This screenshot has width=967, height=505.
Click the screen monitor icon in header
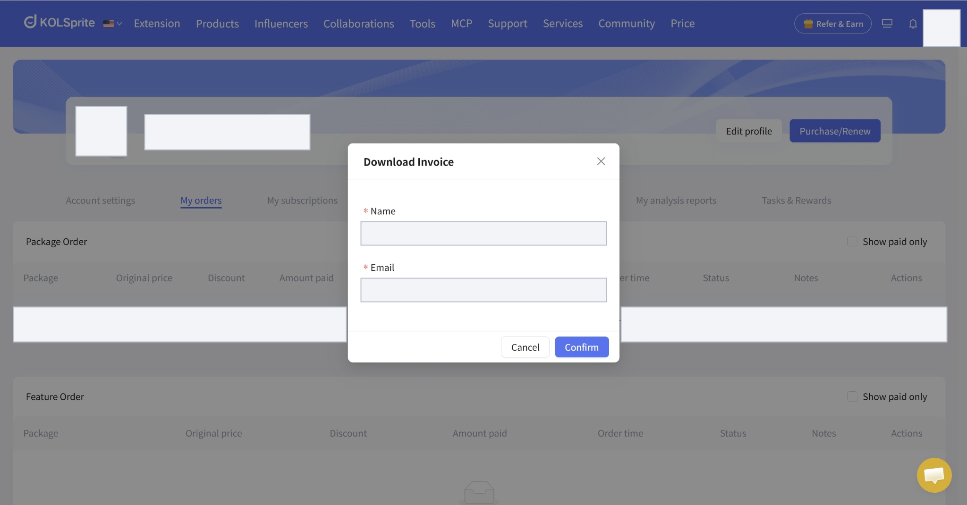coord(887,23)
